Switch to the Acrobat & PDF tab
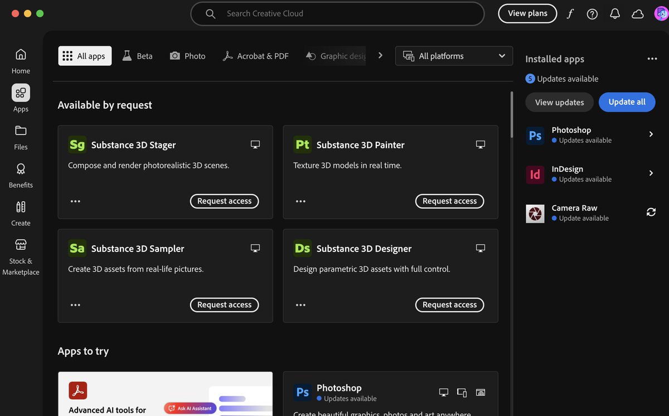Viewport: 669px width, 416px height. pyautogui.click(x=255, y=56)
